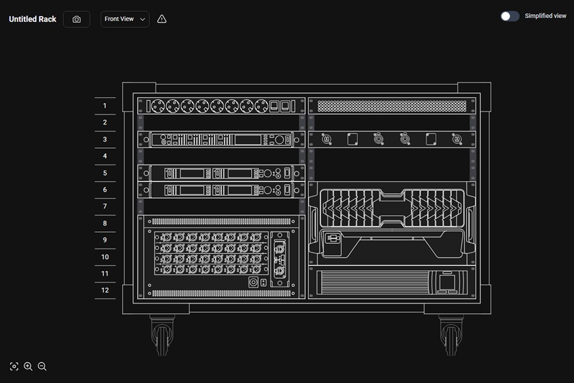This screenshot has height=383, width=574.
Task: Zoom in with the plus magnifier
Action: click(x=28, y=366)
